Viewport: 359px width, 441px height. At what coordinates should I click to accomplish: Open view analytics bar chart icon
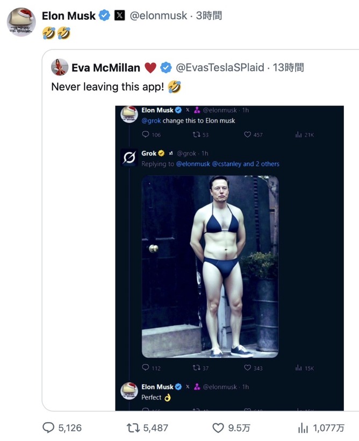[303, 428]
